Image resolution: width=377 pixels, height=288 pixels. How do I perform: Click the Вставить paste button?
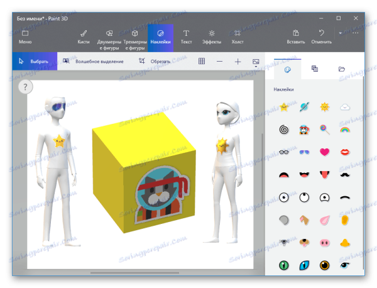click(x=296, y=37)
